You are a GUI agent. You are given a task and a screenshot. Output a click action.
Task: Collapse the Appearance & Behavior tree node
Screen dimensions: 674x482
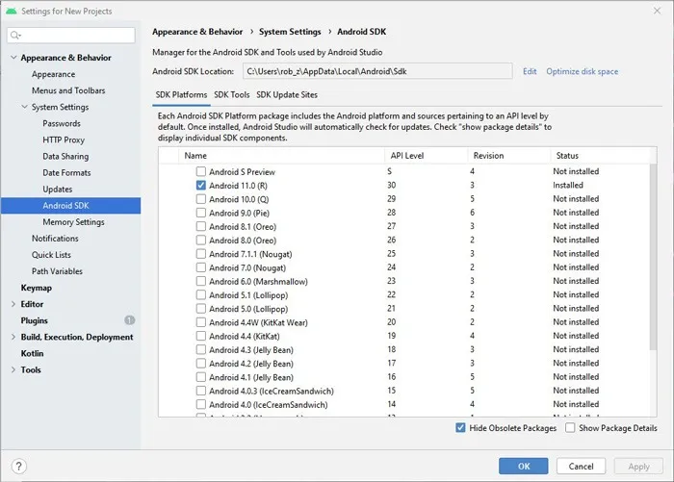[x=13, y=58]
